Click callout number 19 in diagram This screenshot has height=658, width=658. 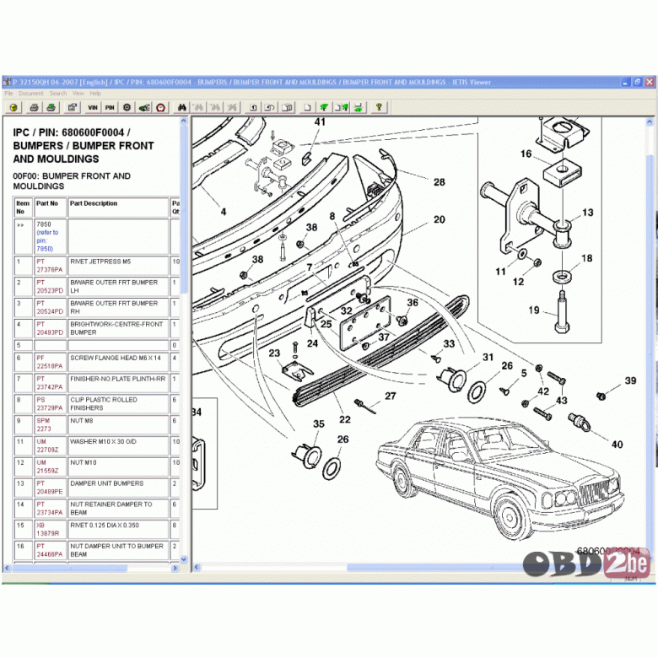click(534, 310)
